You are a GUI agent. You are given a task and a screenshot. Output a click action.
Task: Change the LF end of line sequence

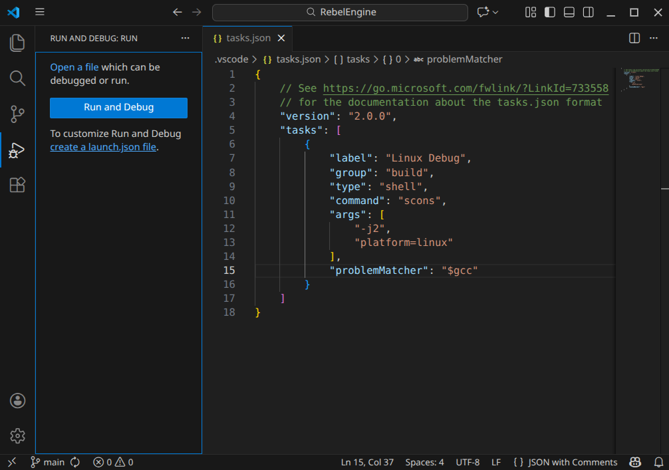click(x=496, y=462)
